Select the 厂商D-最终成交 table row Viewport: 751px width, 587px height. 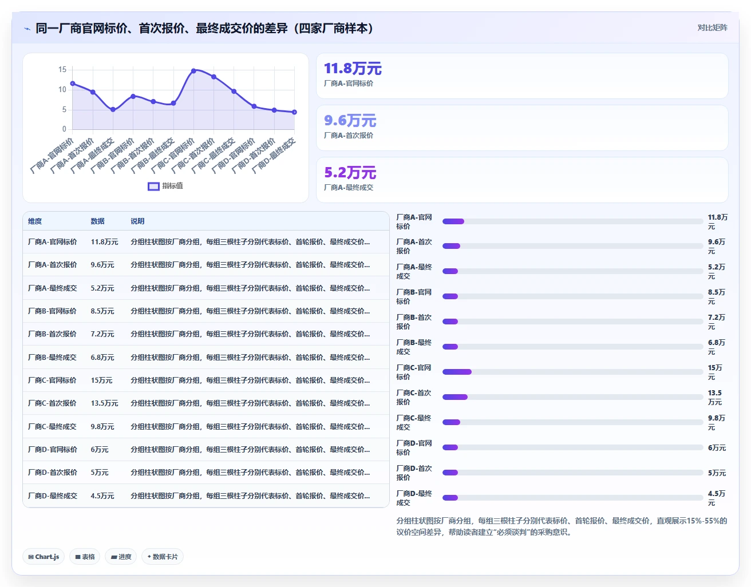pos(206,496)
